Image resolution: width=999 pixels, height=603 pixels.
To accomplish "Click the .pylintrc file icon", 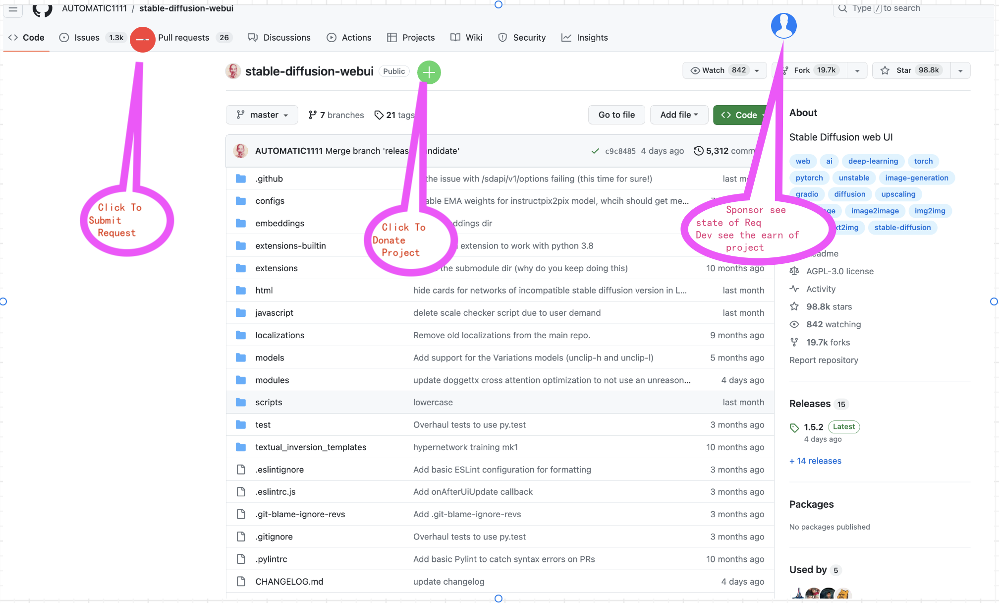I will (x=241, y=559).
